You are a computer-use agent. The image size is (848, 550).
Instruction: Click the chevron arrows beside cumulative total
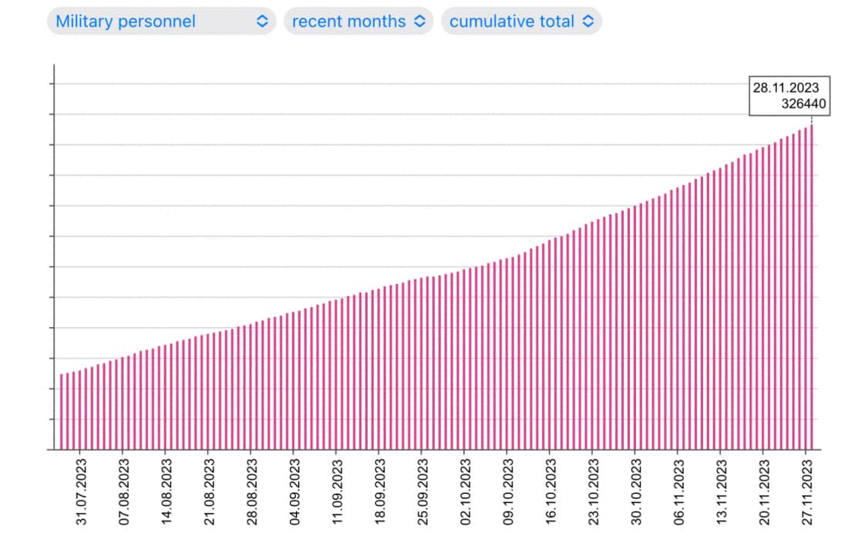[x=588, y=22]
